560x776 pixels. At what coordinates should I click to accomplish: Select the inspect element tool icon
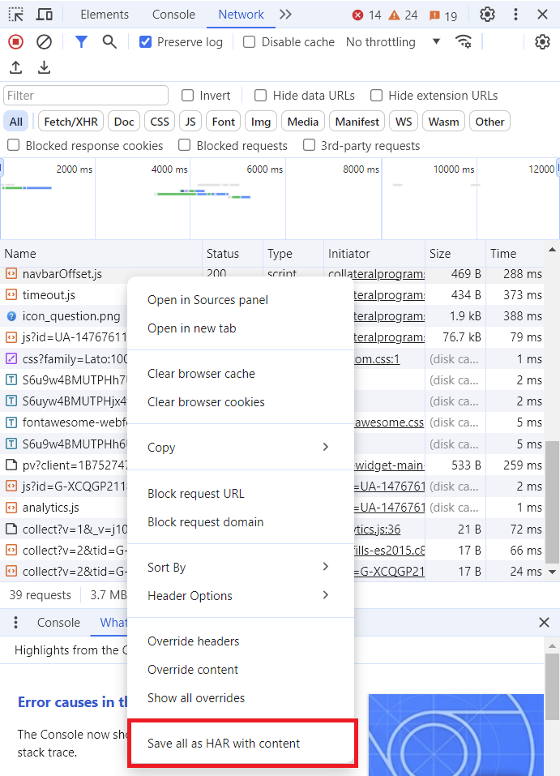click(14, 14)
